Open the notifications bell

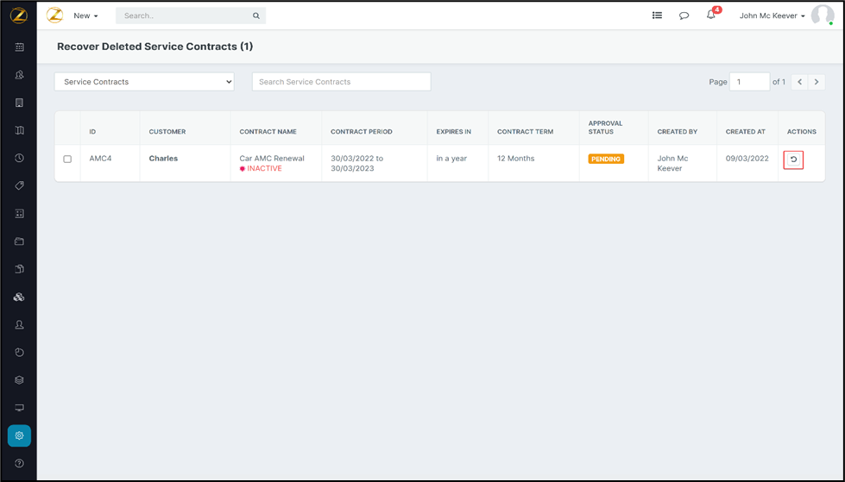[711, 16]
